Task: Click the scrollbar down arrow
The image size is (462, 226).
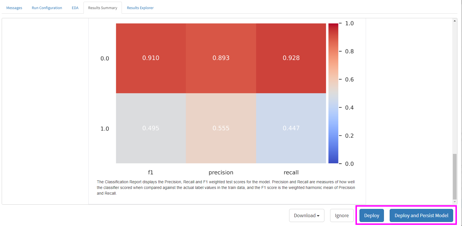Action: coord(455,202)
